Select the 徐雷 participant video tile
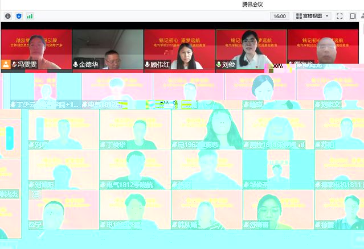364x249 pixels. [x=340, y=210]
